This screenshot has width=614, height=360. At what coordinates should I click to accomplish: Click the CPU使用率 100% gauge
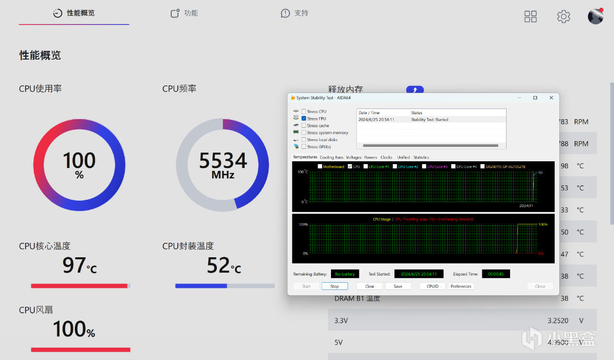[x=79, y=165]
